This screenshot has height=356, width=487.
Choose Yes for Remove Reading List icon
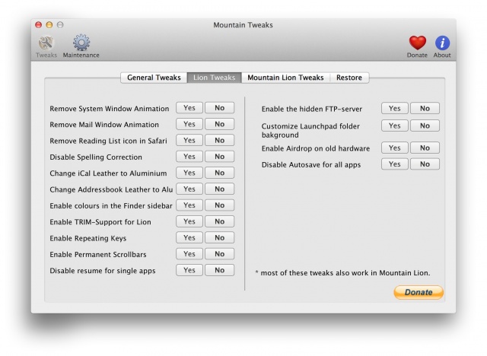click(189, 140)
